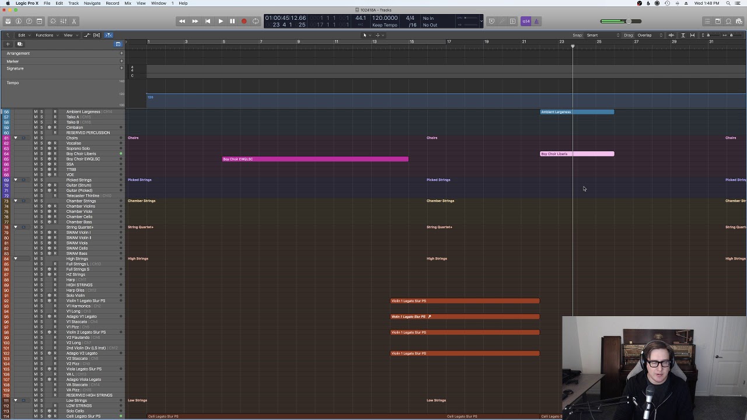The height and width of the screenshot is (420, 747).
Task: Collapse the Chamber Strings track stack
Action: click(x=16, y=201)
